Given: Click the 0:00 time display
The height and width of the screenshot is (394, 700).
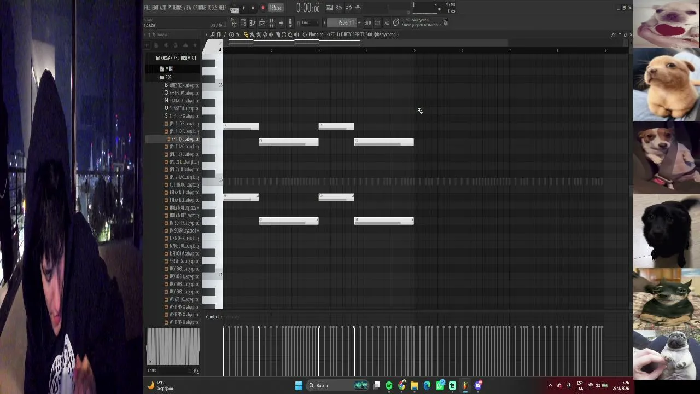Looking at the screenshot, I should (x=308, y=8).
